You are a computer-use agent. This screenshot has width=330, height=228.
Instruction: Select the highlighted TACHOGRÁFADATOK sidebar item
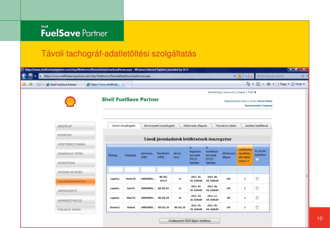pyautogui.click(x=75, y=181)
